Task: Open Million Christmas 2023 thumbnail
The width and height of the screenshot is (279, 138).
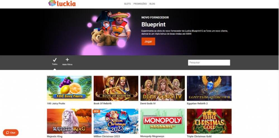Action: (x=116, y=121)
